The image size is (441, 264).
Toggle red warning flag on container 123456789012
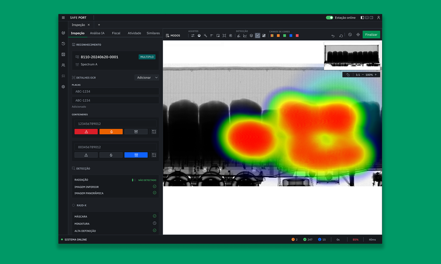[x=86, y=132]
